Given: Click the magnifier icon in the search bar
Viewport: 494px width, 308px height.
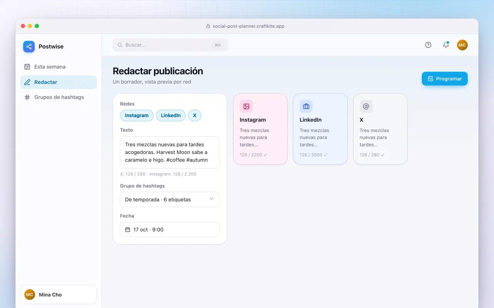Looking at the screenshot, I should 120,45.
